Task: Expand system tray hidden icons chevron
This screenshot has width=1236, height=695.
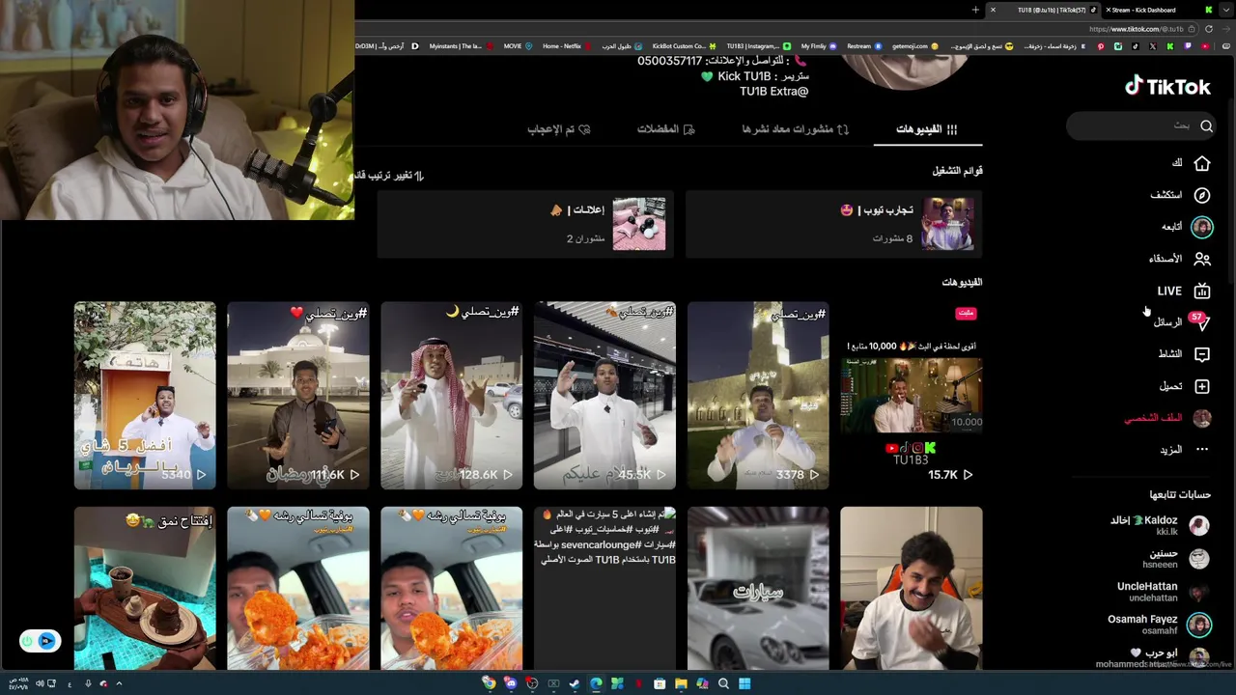Action: (119, 684)
